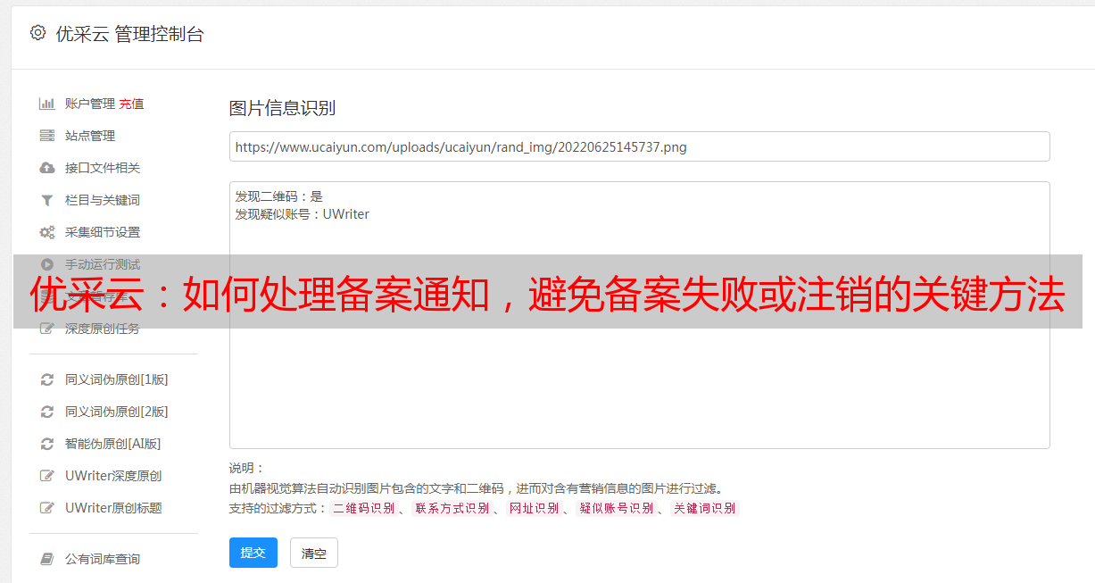1095x583 pixels.
Task: Click the refresh icon for 同义词伪原创[2版]
Action: tap(47, 412)
